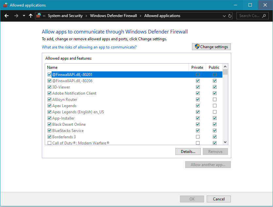The image size is (273, 207).
Task: Open the risks of allowing an app link
Action: [x=89, y=47]
